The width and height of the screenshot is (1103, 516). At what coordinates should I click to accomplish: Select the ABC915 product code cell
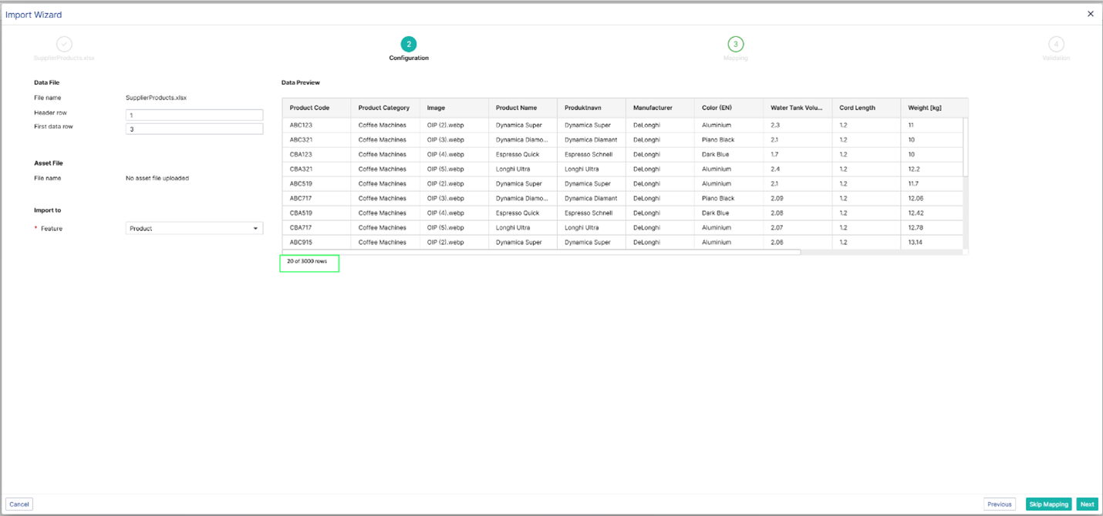click(x=316, y=243)
